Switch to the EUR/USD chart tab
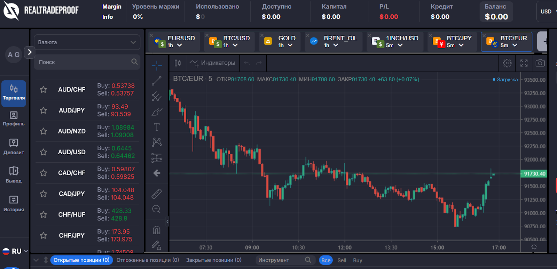Image resolution: width=557 pixels, height=269 pixels. point(174,42)
